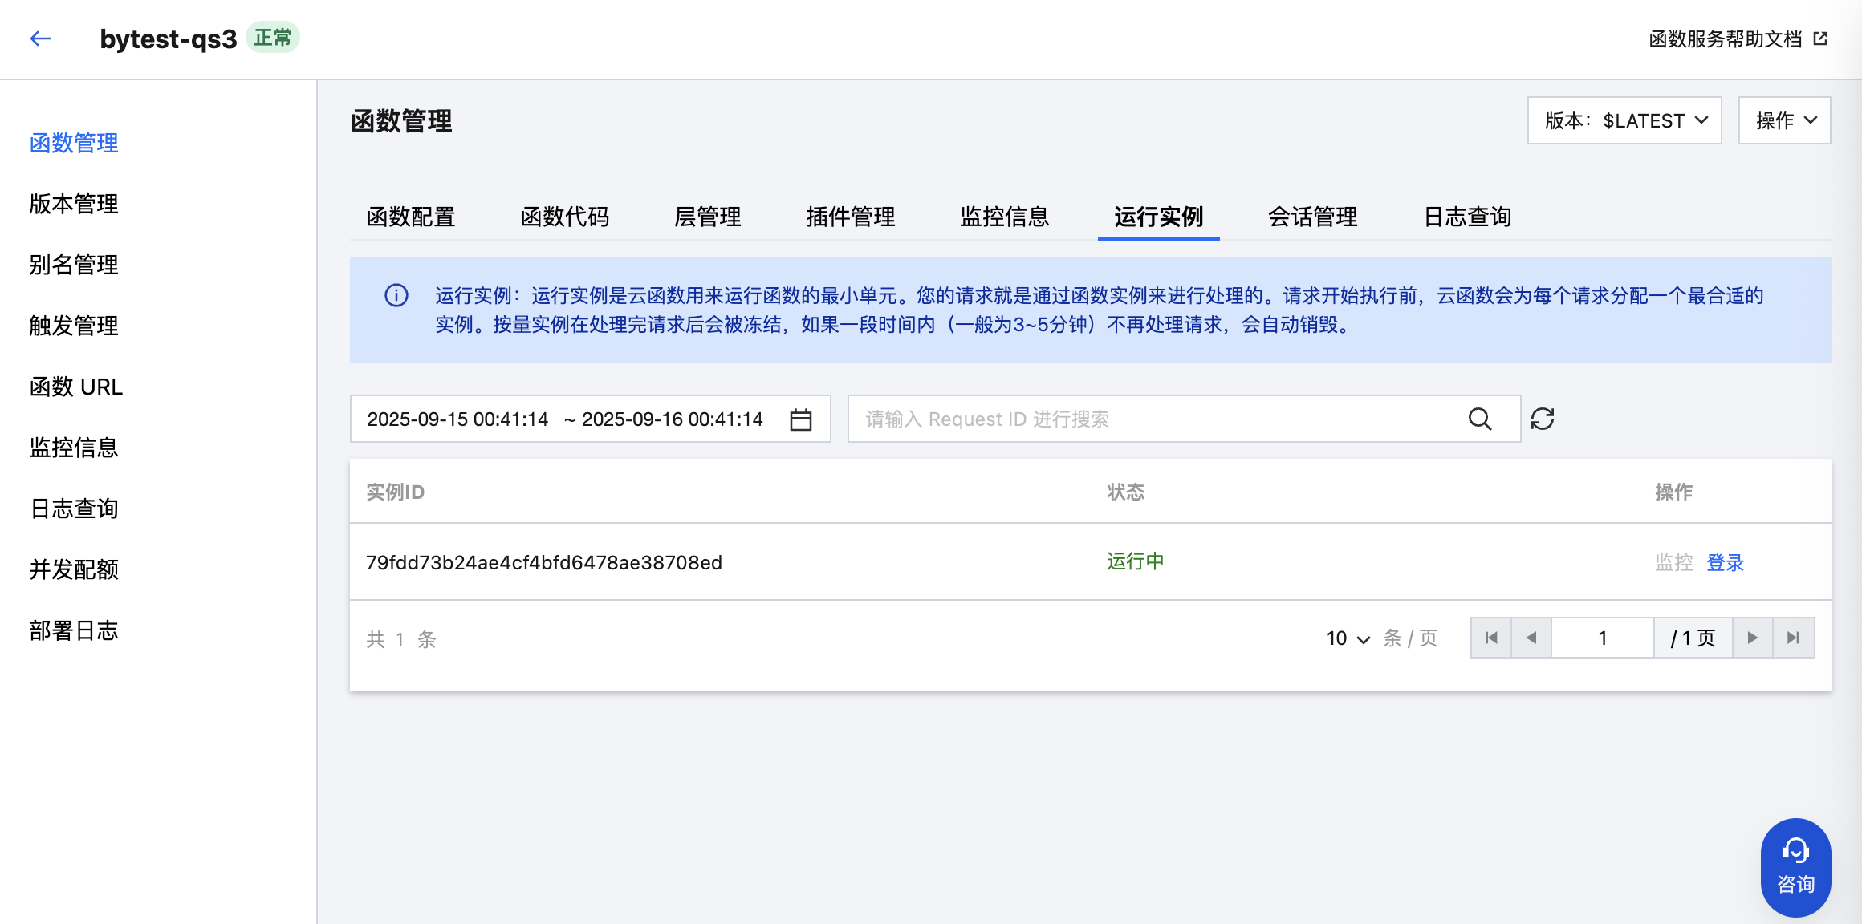Expand the 版本 $LATEST dropdown
Viewport: 1862px width, 924px height.
tap(1624, 121)
